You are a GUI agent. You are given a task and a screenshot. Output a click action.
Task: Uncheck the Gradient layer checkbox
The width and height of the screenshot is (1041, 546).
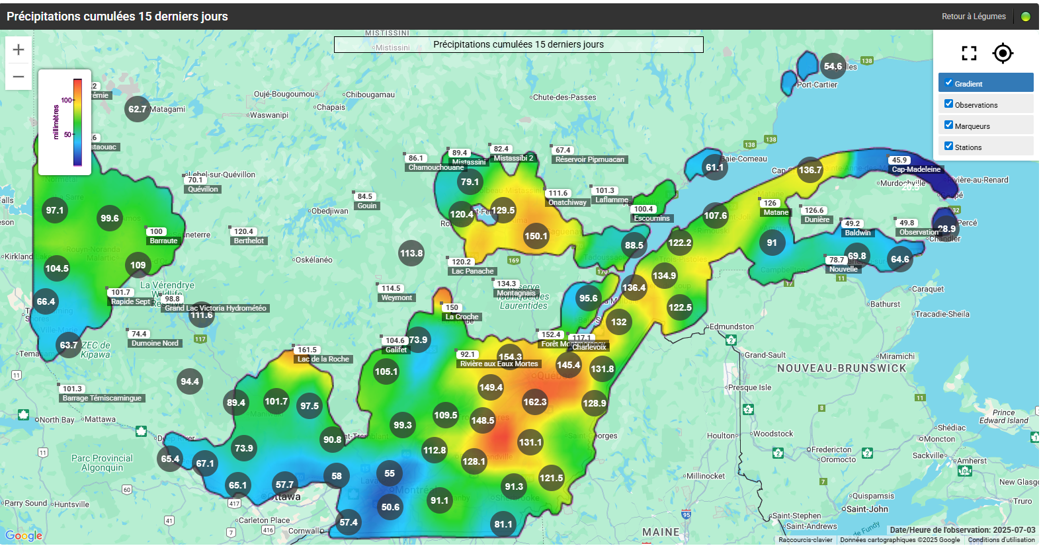948,83
